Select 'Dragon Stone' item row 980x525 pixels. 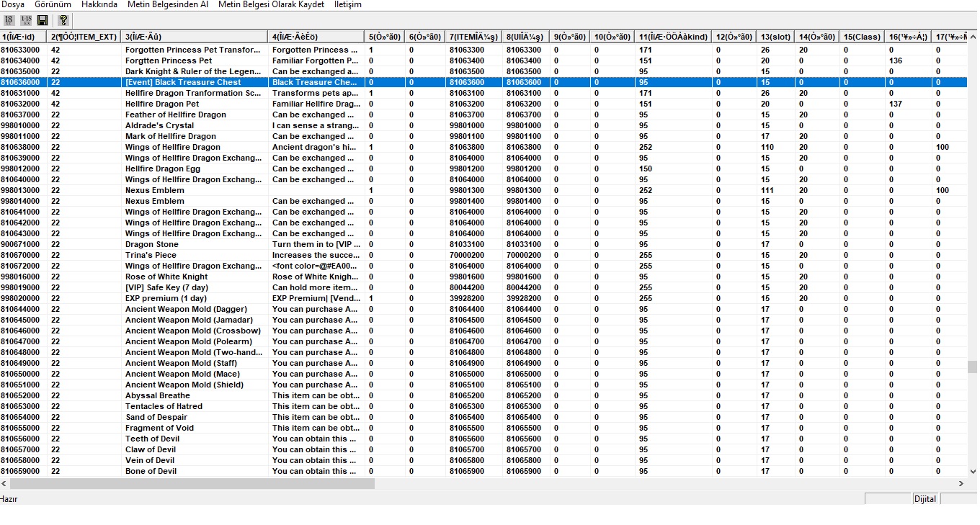coord(483,244)
